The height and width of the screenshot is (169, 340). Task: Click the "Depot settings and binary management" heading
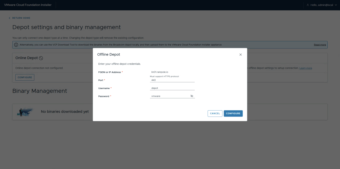coord(67,27)
